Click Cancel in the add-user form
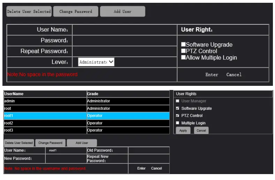Image resolution: width=275 pixels, height=180 pixels. (x=234, y=75)
